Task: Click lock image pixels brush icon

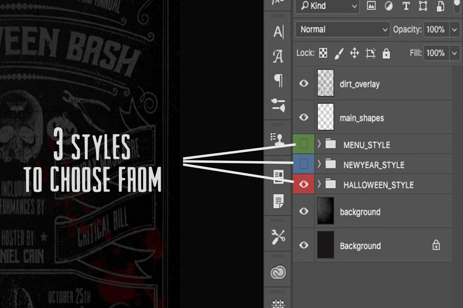Action: point(338,53)
